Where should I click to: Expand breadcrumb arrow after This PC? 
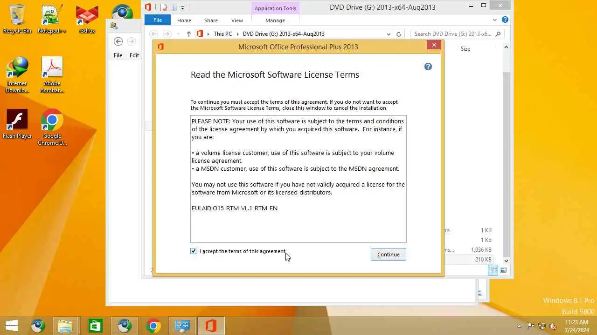point(237,34)
